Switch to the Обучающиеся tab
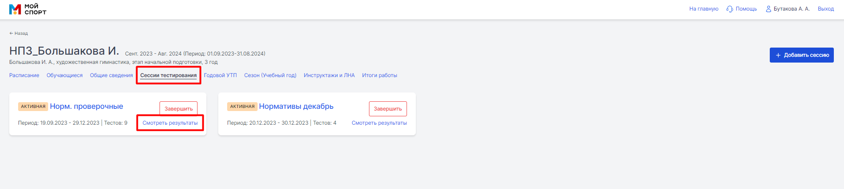The image size is (844, 189). [x=65, y=75]
